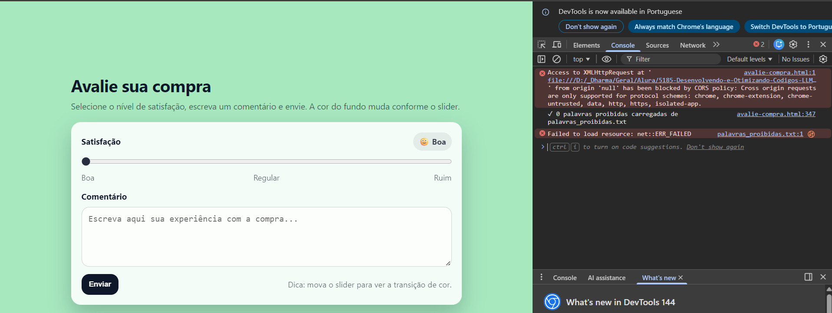The width and height of the screenshot is (832, 313).
Task: Click the 'Boa' satisfaction badge
Action: 432,142
